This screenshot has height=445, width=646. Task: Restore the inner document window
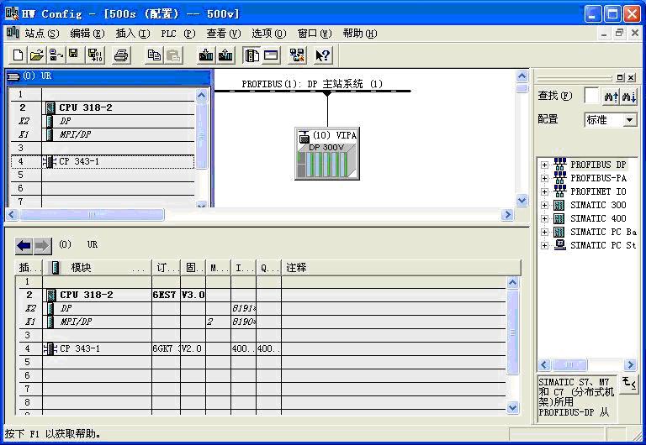click(x=619, y=34)
